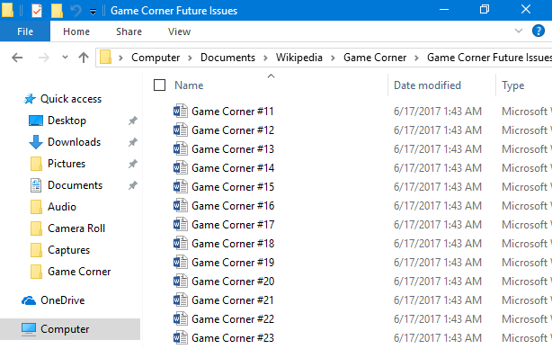Click Game Corner Future Issues breadcrumb
The width and height of the screenshot is (552, 349).
click(489, 58)
